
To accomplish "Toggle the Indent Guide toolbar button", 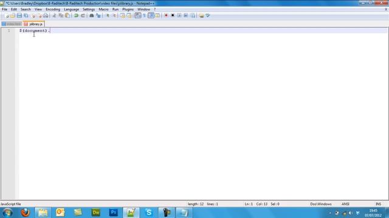I will tap(151, 16).
